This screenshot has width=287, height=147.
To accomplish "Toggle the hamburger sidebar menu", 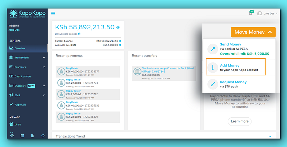I will pyautogui.click(x=53, y=14).
